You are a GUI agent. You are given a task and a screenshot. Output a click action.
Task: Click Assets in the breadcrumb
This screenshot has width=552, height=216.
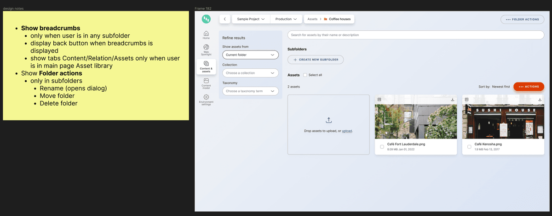coord(312,19)
